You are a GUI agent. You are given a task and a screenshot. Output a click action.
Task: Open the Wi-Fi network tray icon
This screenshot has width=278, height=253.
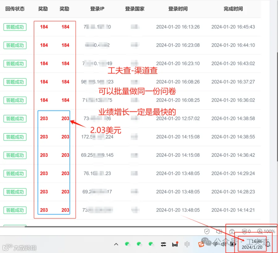[x=215, y=244]
